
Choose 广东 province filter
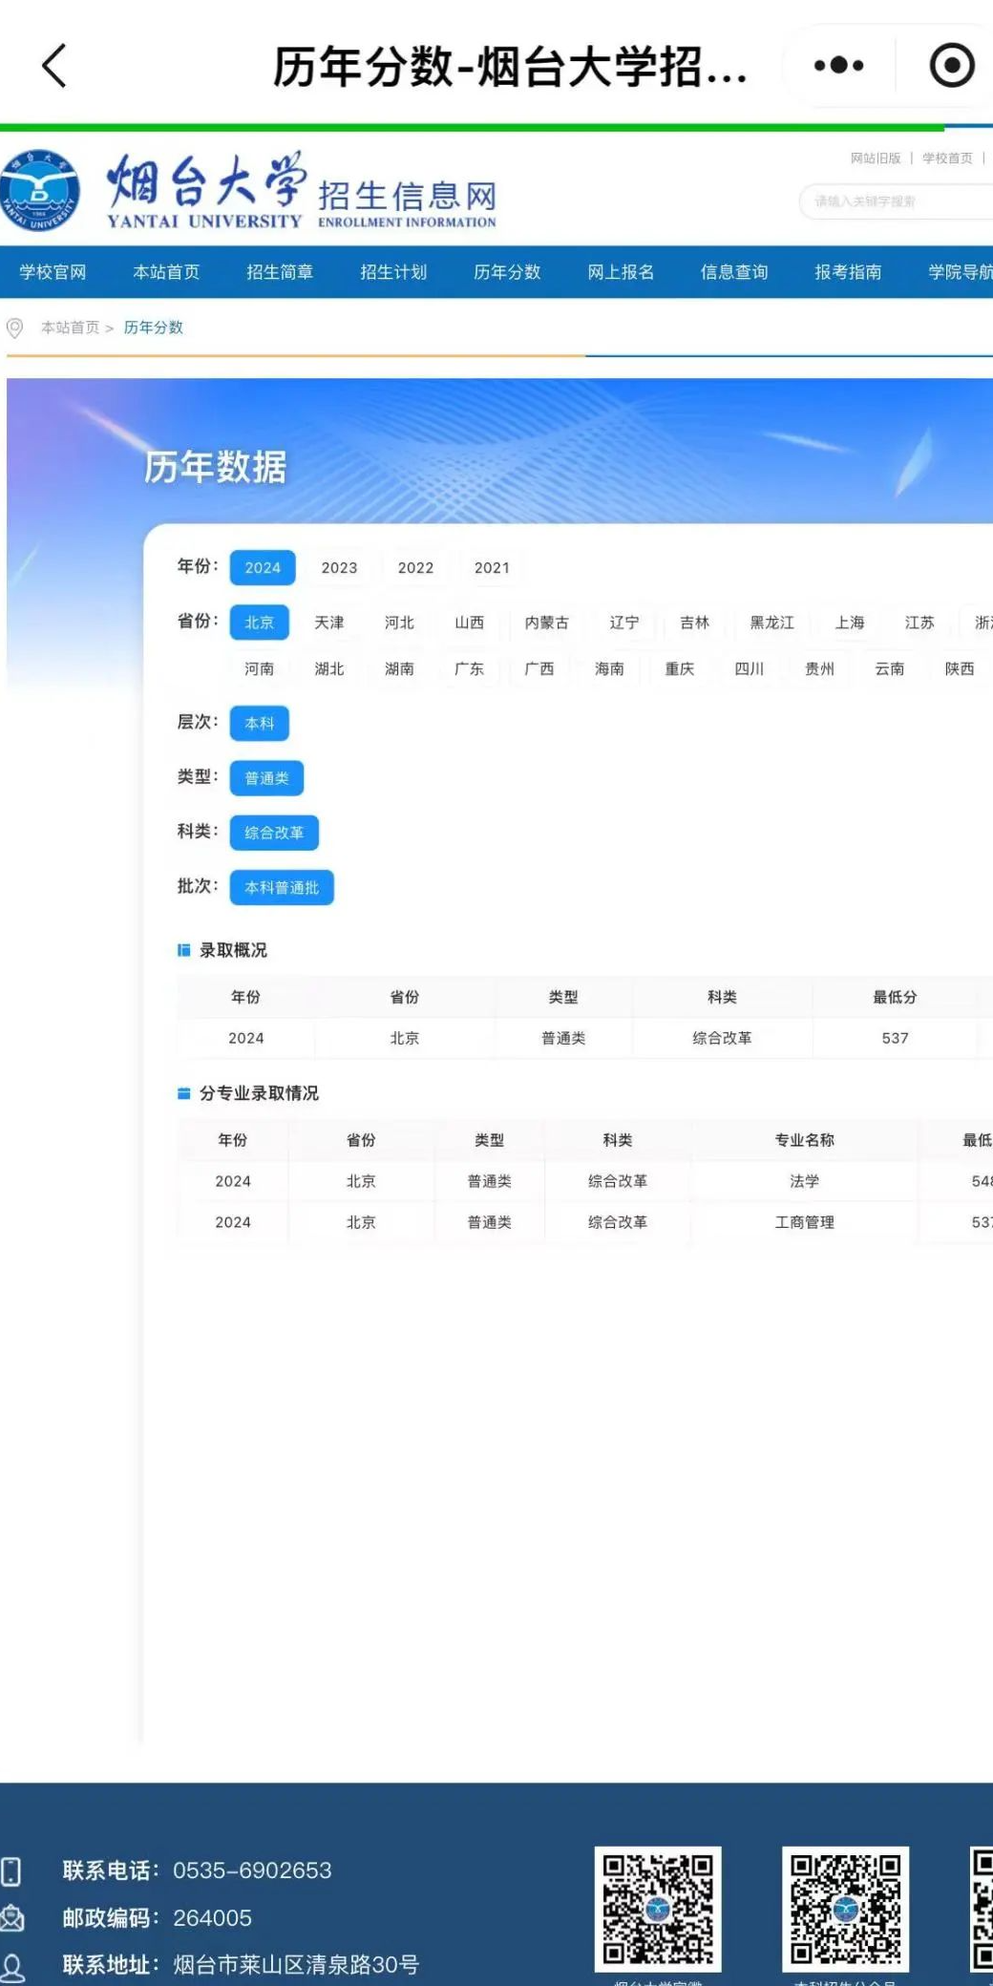[469, 669]
